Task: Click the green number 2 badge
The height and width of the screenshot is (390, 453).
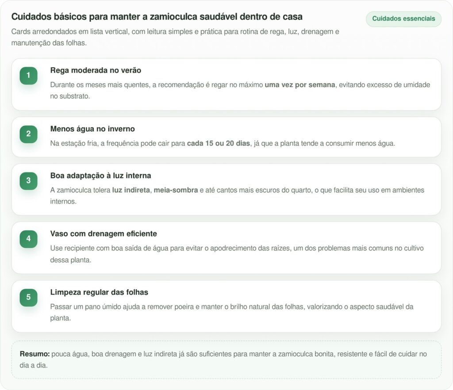Action: tap(28, 134)
